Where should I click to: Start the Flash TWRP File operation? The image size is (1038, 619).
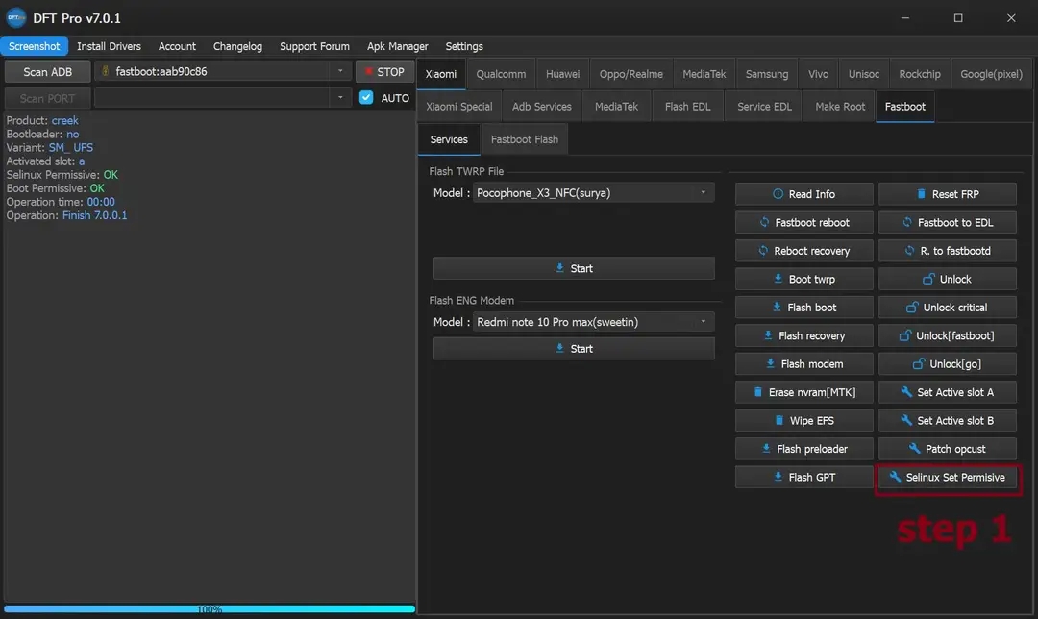click(x=574, y=268)
